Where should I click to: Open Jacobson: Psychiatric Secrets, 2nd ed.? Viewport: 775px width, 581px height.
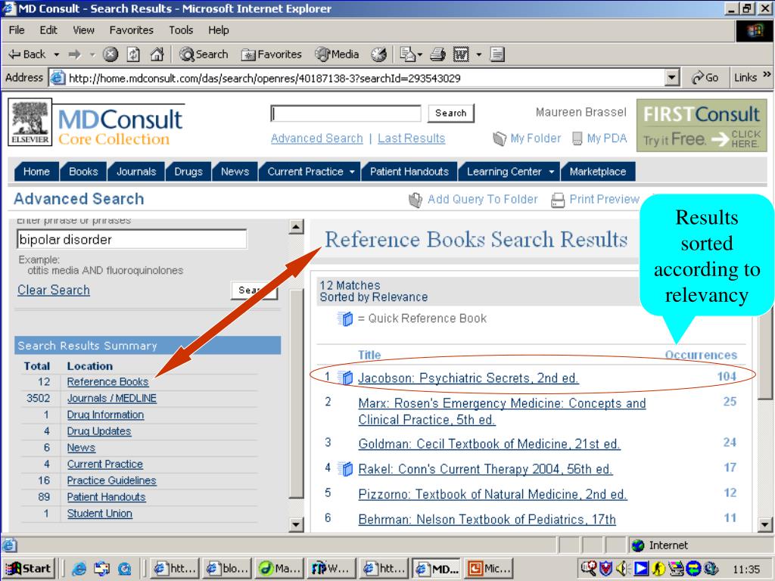tap(468, 378)
